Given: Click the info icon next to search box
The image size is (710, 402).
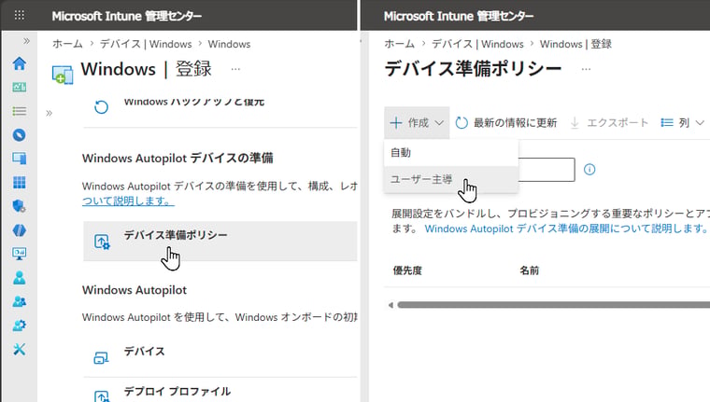Looking at the screenshot, I should click(589, 170).
